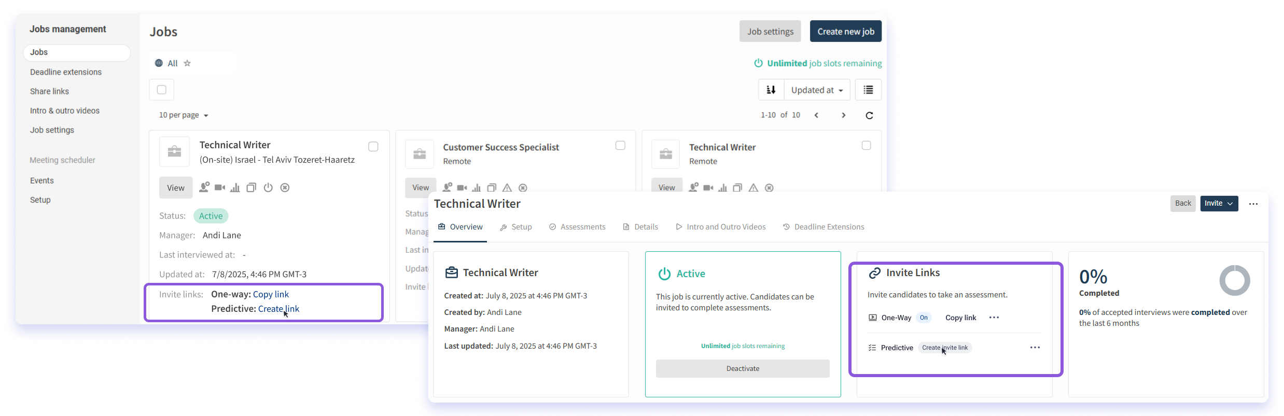1284x416 pixels.
Task: Open the Updated at sort dropdown
Action: click(817, 90)
